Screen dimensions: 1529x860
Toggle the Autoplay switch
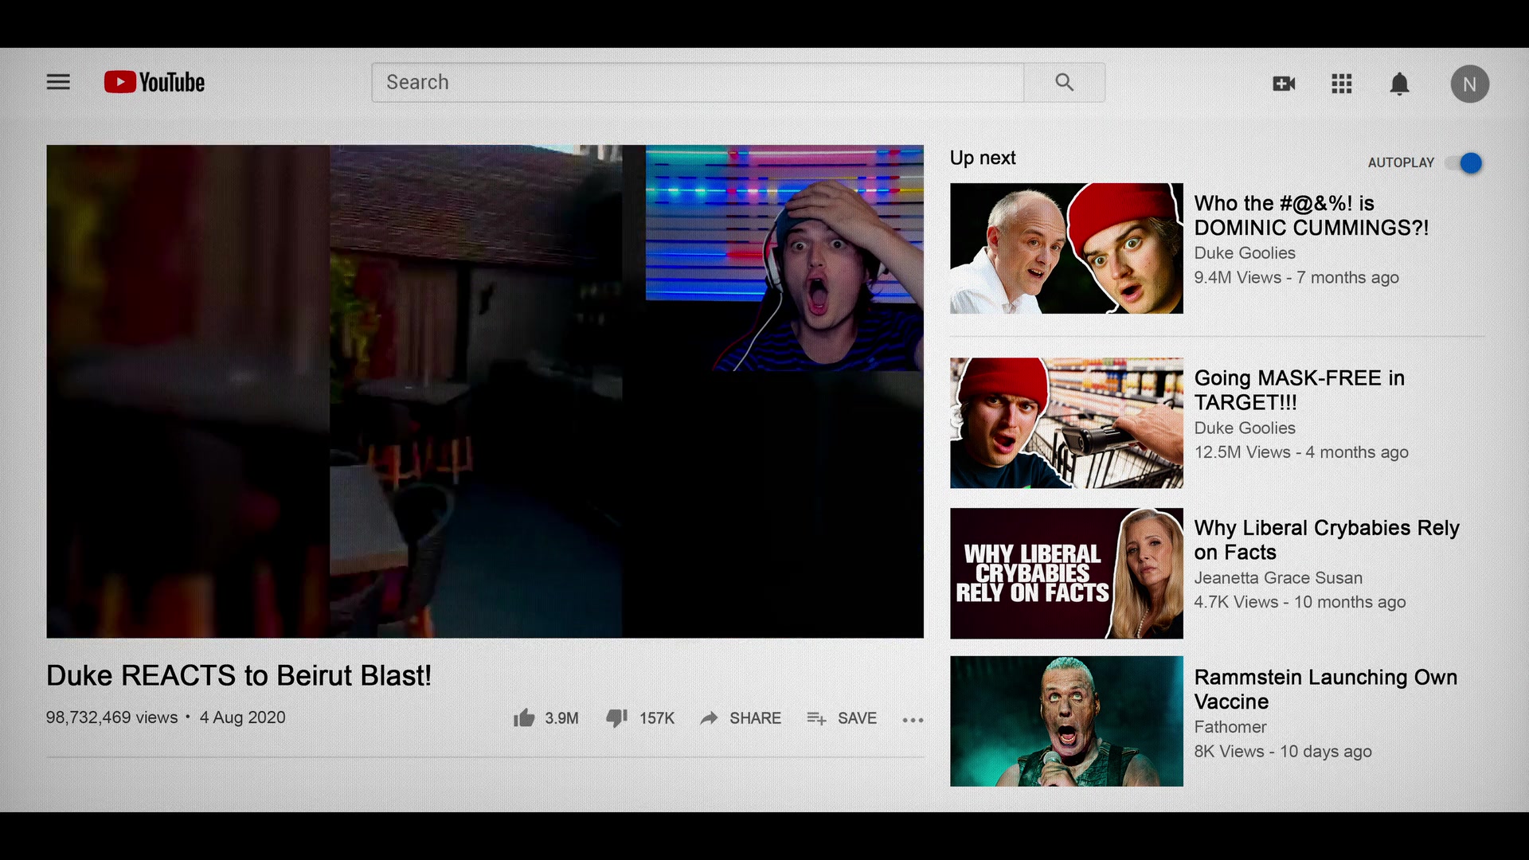click(x=1465, y=163)
